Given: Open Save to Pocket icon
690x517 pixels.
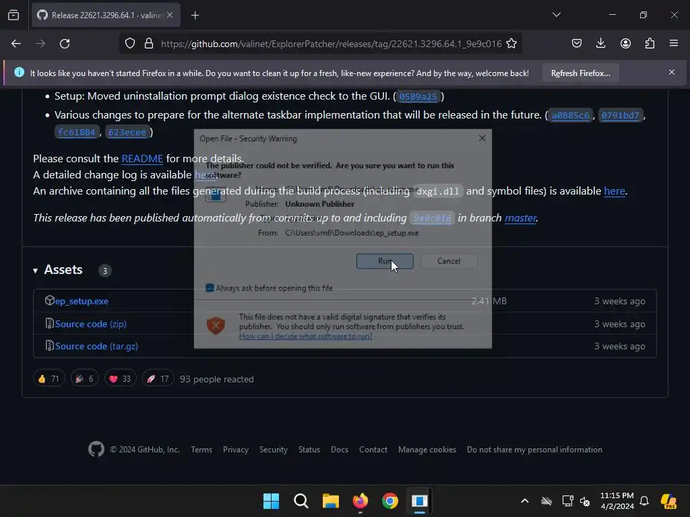Looking at the screenshot, I should tap(577, 43).
